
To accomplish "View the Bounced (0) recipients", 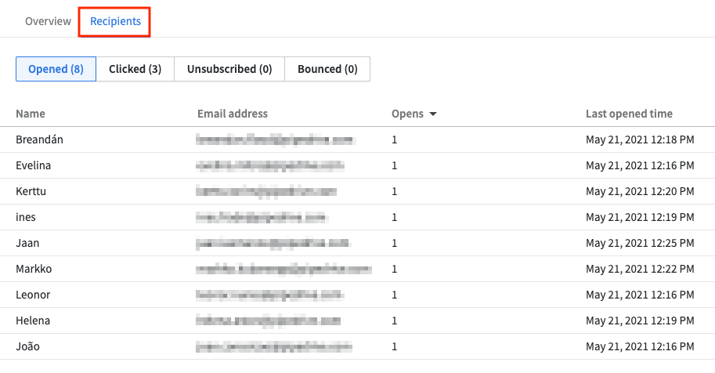I will click(327, 69).
